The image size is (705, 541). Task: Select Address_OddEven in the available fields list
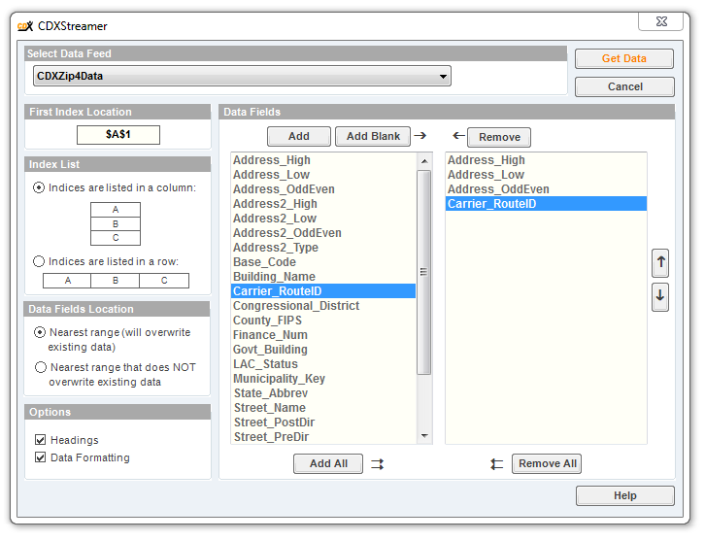323,189
